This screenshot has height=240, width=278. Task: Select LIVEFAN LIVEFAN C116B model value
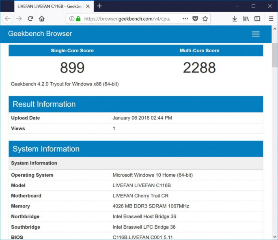tap(142, 185)
